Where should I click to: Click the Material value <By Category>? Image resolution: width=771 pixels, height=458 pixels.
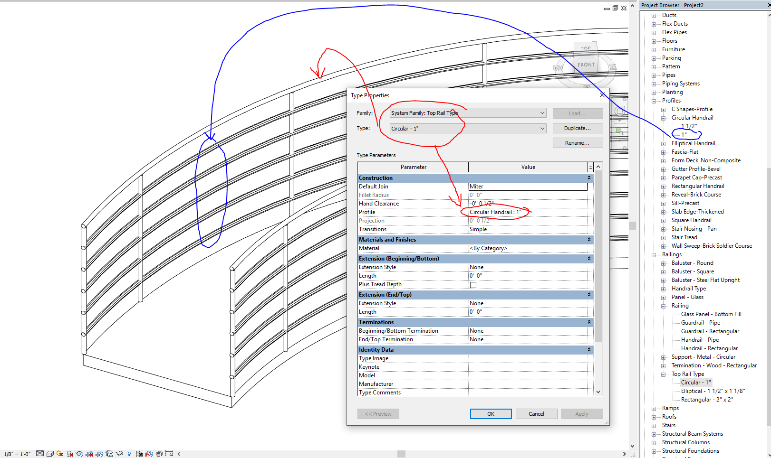click(x=528, y=248)
